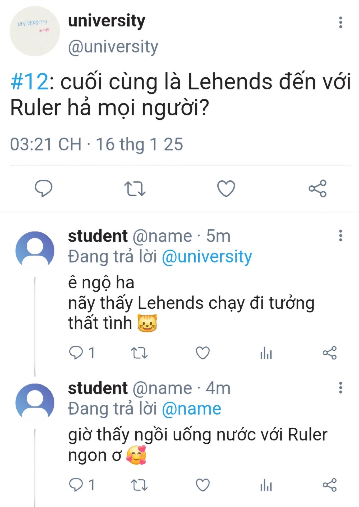
Task: Share the 4m student reply
Action: click(x=330, y=485)
